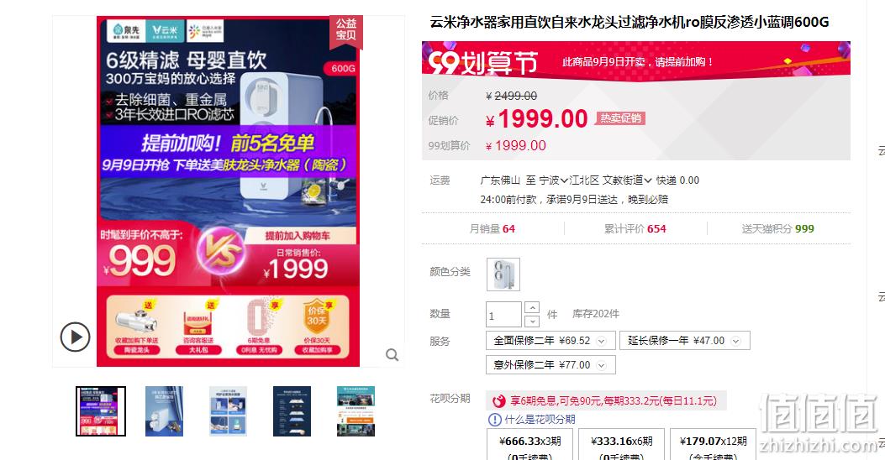Select the second product thumbnail image
Screen dimensions: 885x460
[164, 411]
